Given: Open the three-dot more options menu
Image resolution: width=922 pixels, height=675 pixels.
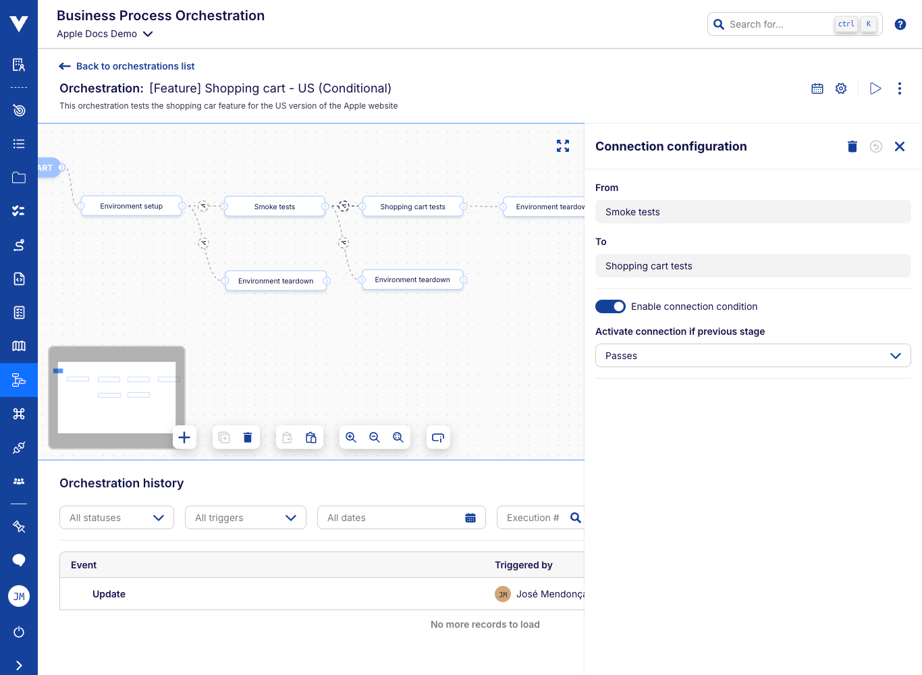Looking at the screenshot, I should click(x=899, y=88).
